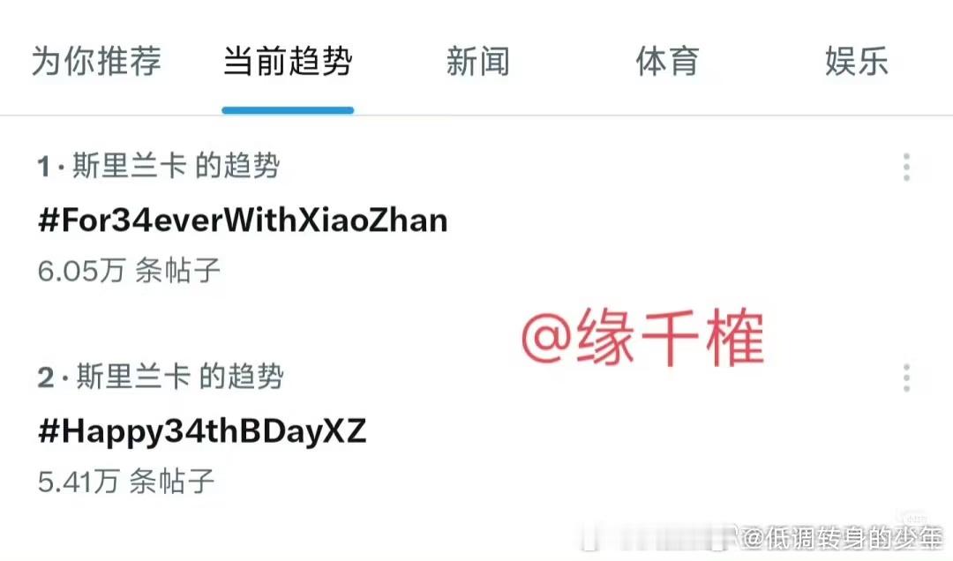Image resolution: width=953 pixels, height=561 pixels.
Task: Click the rank number 2 of second trend
Action: [46, 378]
